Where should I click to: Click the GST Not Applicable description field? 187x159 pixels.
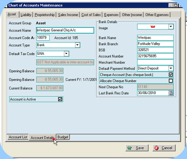65,62
